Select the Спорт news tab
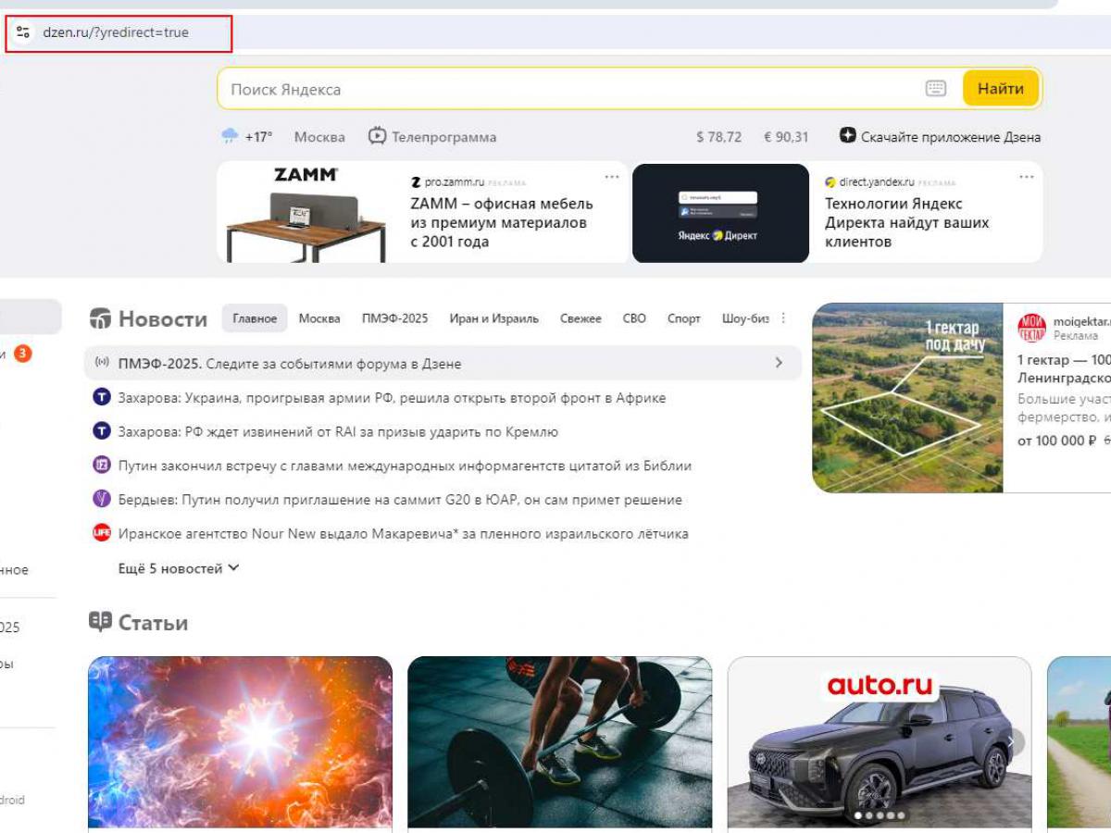The width and height of the screenshot is (1111, 833). point(684,318)
